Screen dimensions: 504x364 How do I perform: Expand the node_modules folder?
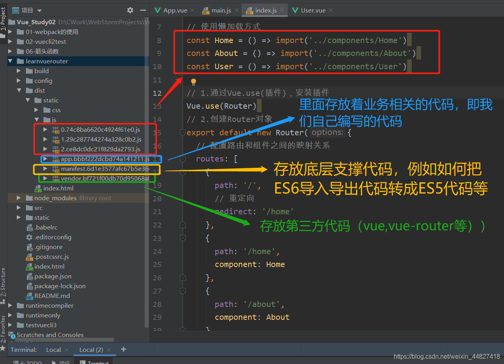click(x=19, y=198)
